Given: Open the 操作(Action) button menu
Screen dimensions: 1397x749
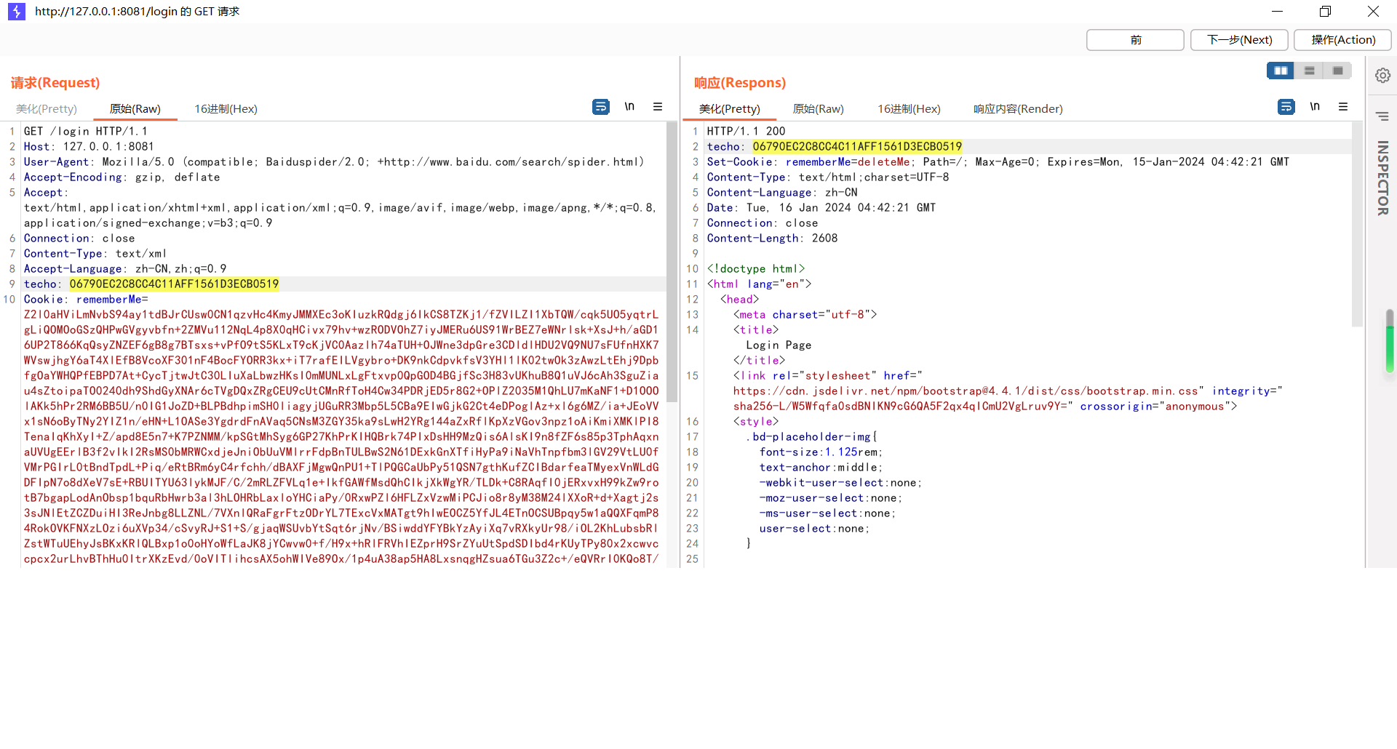Looking at the screenshot, I should pos(1343,40).
